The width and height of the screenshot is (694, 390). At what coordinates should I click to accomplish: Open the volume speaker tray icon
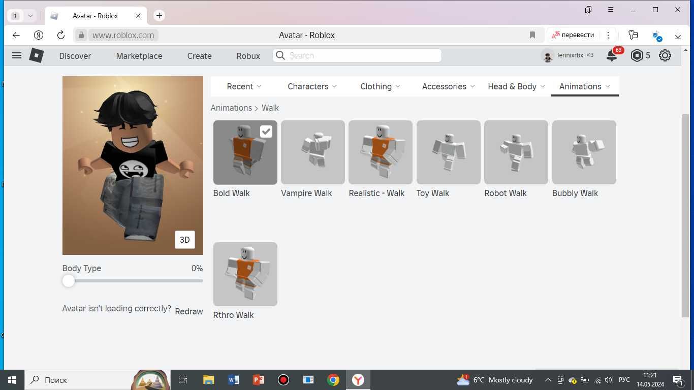(609, 380)
